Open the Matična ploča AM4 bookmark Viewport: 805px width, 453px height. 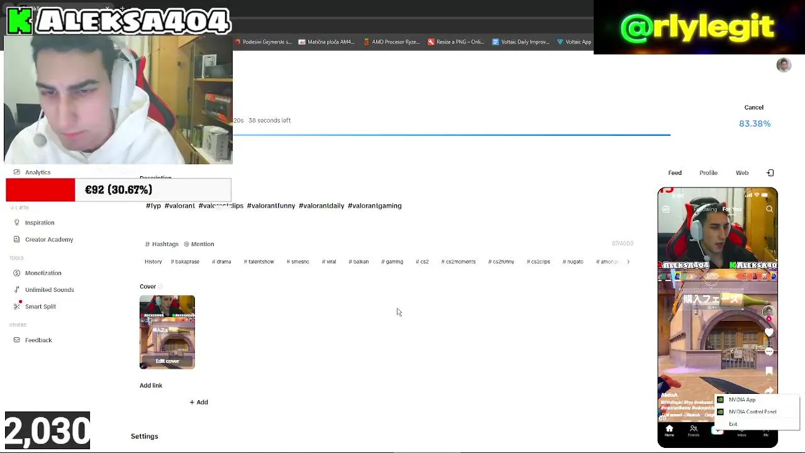[326, 42]
